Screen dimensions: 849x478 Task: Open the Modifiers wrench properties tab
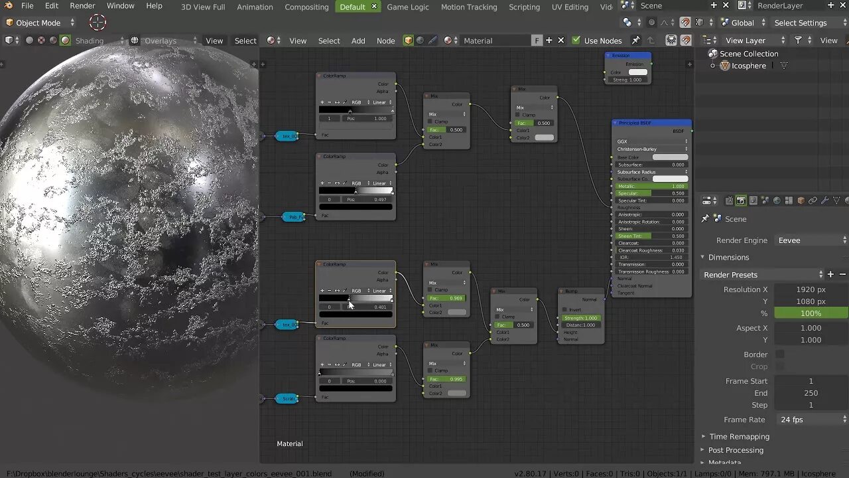click(x=824, y=200)
